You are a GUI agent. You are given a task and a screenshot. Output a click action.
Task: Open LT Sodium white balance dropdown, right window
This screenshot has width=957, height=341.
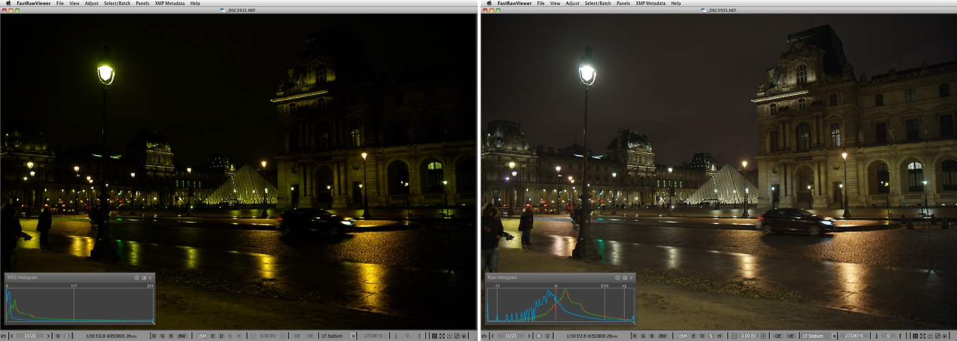pos(835,336)
